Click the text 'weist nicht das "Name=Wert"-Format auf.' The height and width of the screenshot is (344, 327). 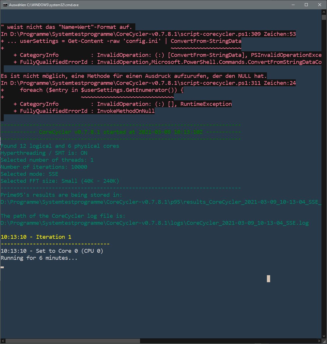(69, 27)
